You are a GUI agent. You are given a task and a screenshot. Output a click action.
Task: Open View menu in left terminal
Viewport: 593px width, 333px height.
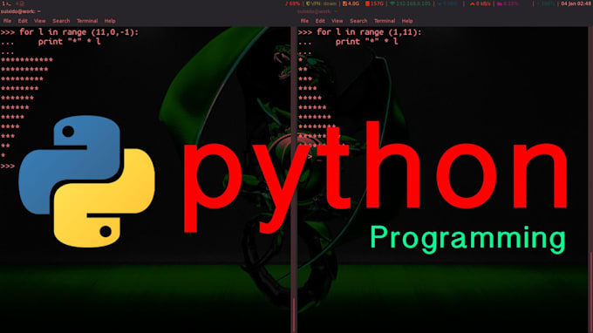click(40, 21)
